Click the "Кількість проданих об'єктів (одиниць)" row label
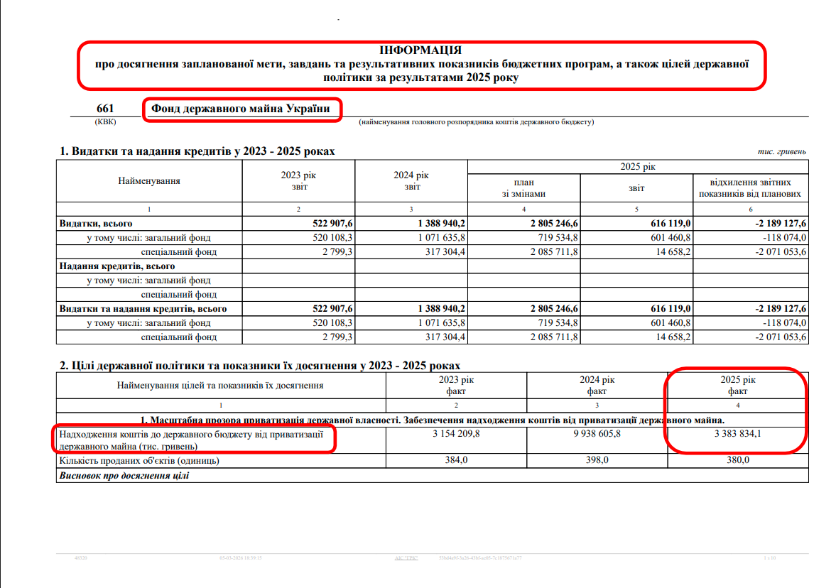 pos(139,461)
